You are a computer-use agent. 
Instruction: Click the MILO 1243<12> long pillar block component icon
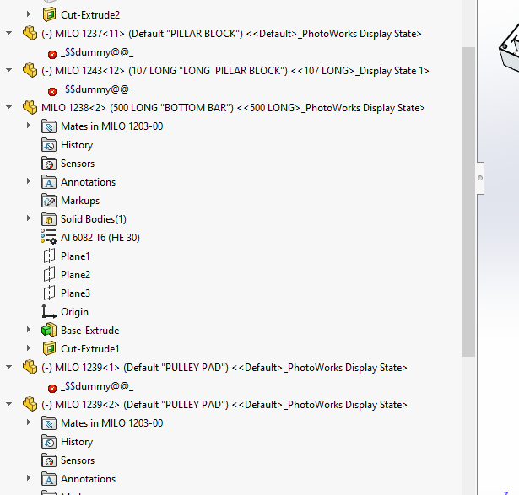click(x=30, y=71)
